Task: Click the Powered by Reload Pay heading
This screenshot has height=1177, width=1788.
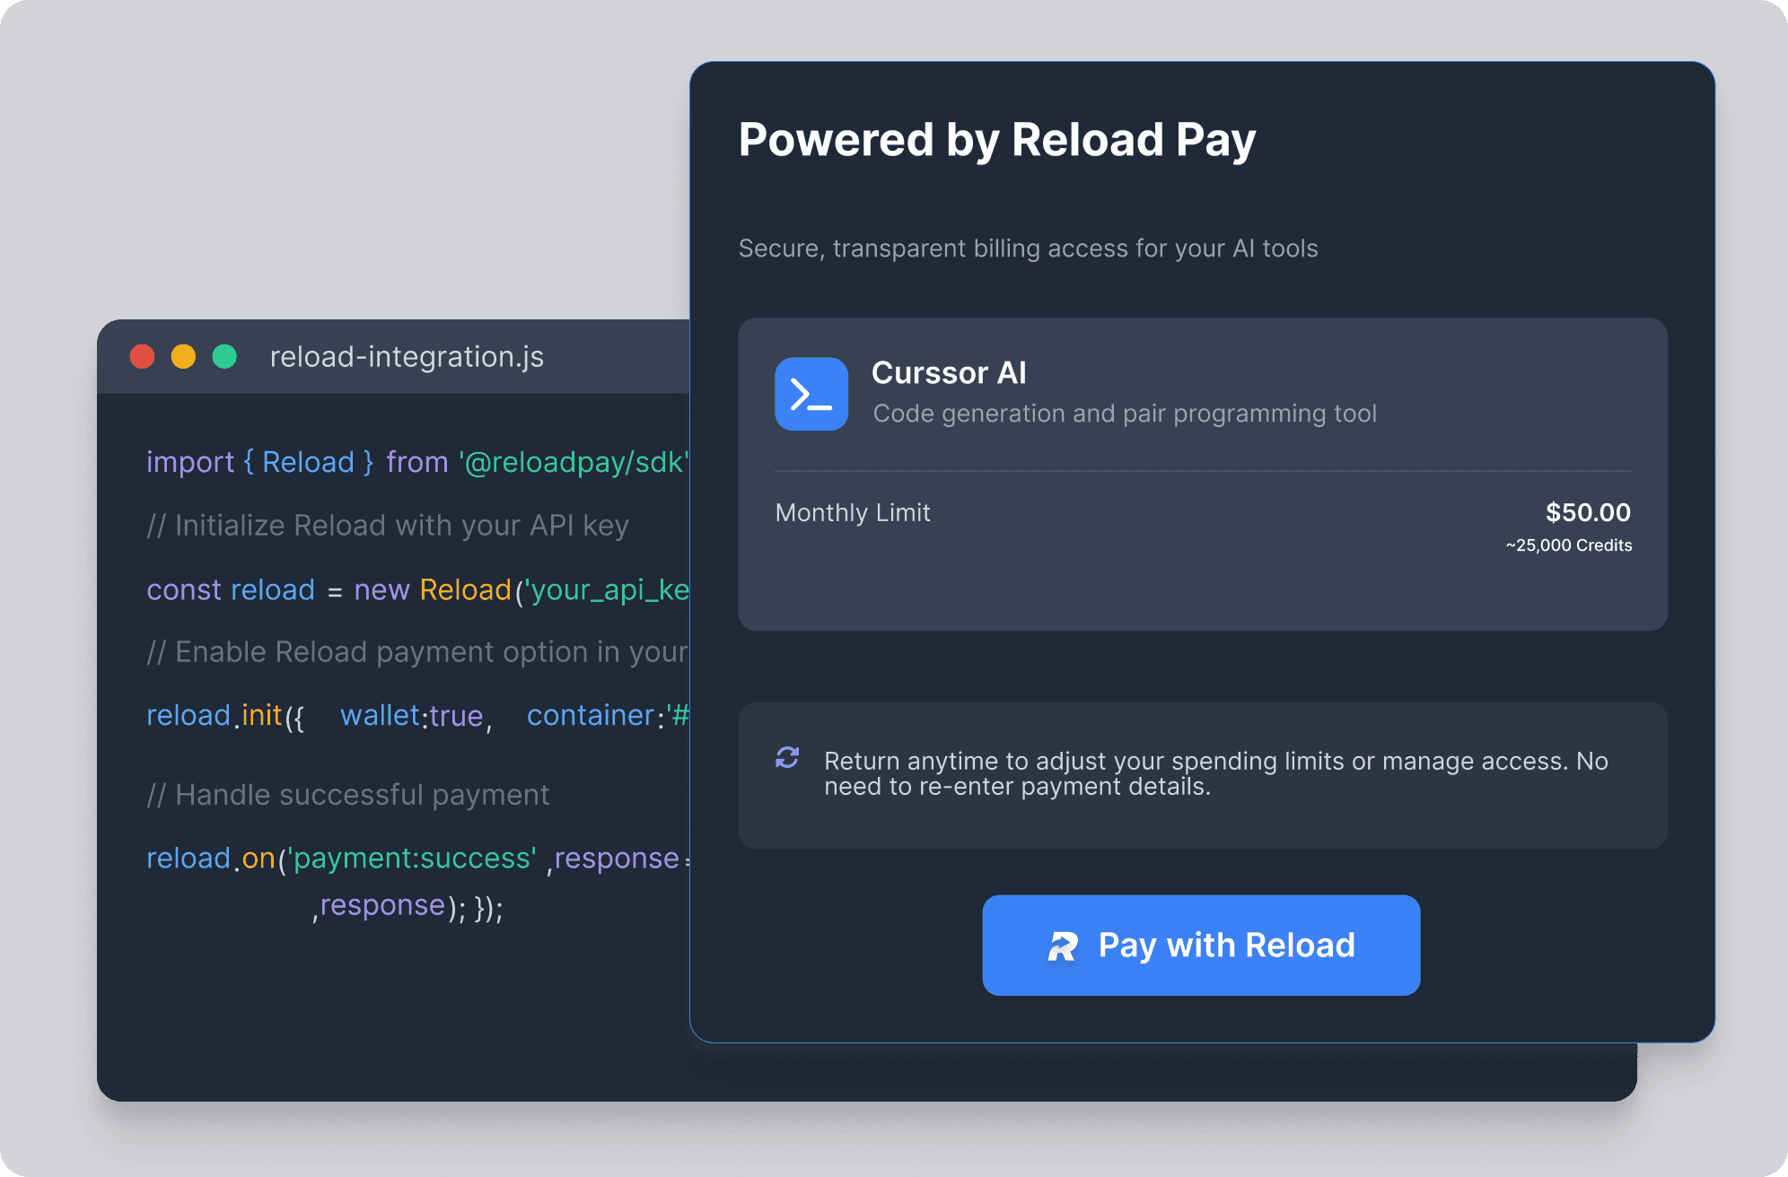Action: (997, 141)
